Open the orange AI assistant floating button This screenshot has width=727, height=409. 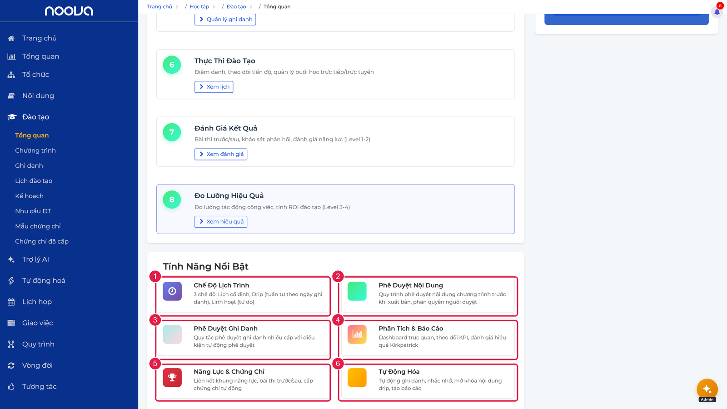tap(707, 389)
